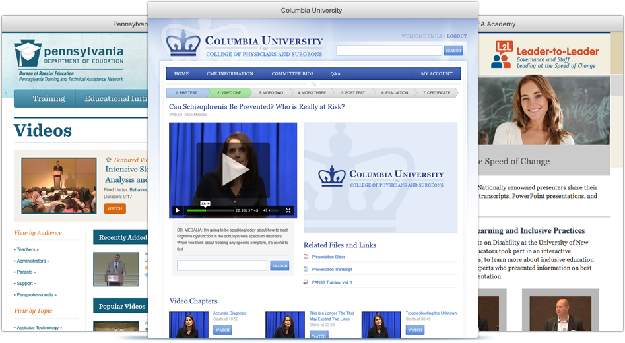Go to step 4. VIDEO THREE
Viewport: 625px width, 343px height.
[x=312, y=93]
